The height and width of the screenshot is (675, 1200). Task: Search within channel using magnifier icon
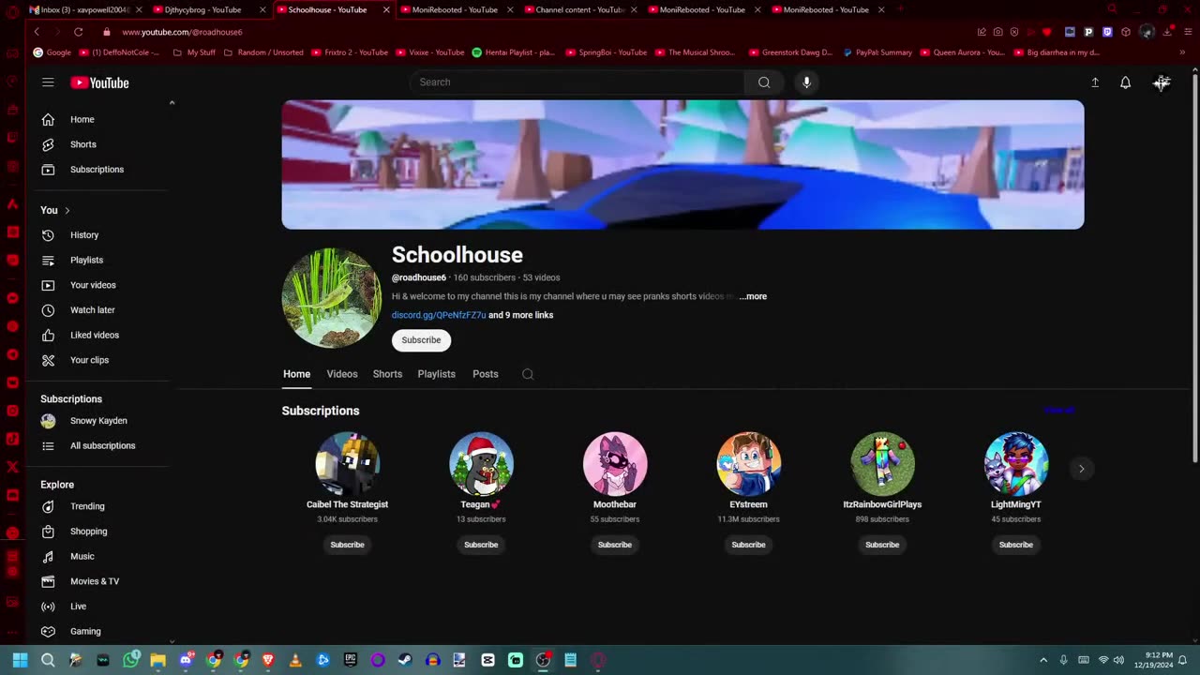coord(528,374)
